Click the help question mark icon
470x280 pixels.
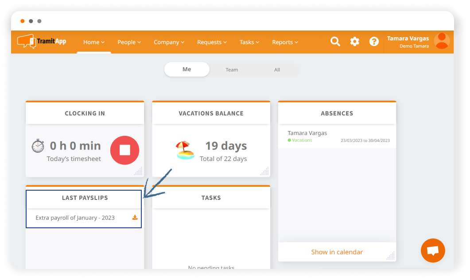(374, 42)
